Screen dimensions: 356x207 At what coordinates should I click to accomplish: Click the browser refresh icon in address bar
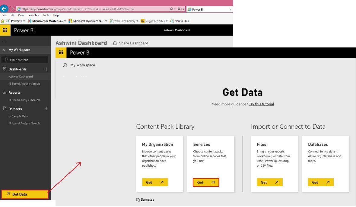click(183, 9)
